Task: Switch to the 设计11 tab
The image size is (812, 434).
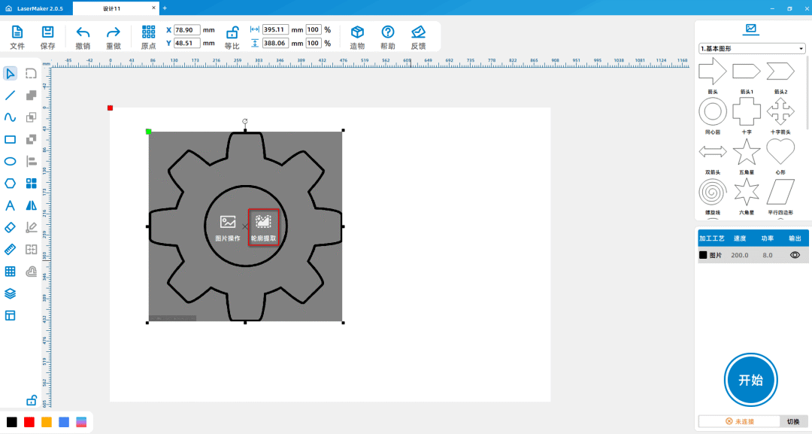Action: pos(113,8)
